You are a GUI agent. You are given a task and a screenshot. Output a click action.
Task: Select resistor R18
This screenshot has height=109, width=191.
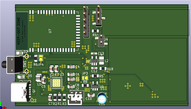[103, 68]
